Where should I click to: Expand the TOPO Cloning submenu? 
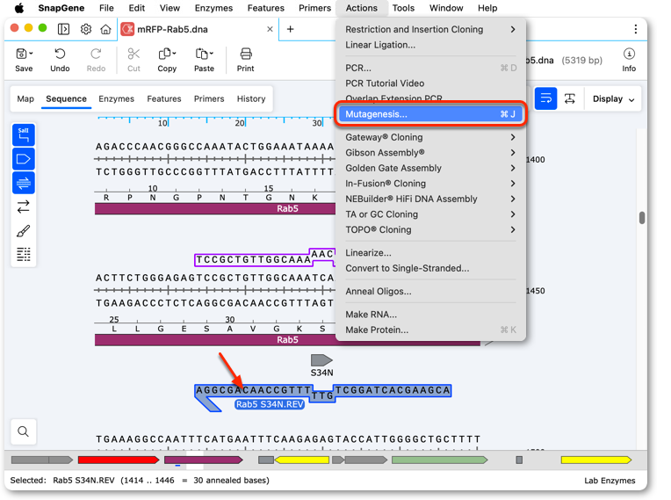click(430, 229)
